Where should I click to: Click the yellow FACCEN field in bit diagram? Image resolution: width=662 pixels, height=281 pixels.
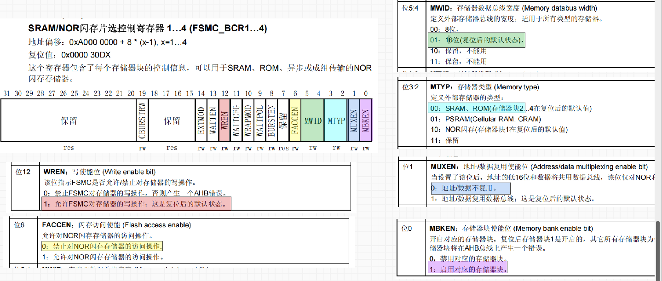click(x=295, y=120)
